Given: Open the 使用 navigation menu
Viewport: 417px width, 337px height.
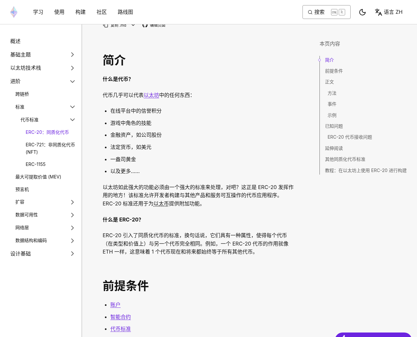Looking at the screenshot, I should [59, 12].
